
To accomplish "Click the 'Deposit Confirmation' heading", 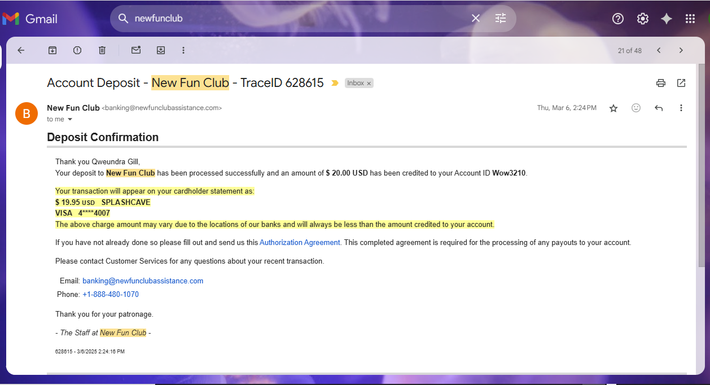I will pos(103,137).
